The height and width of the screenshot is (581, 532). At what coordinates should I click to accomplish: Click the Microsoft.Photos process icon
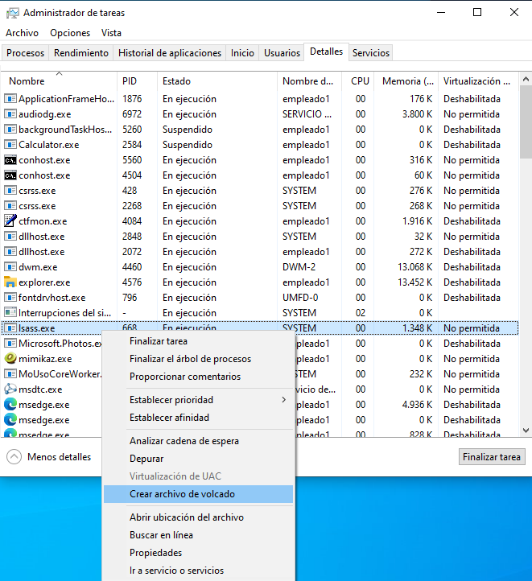(10, 343)
